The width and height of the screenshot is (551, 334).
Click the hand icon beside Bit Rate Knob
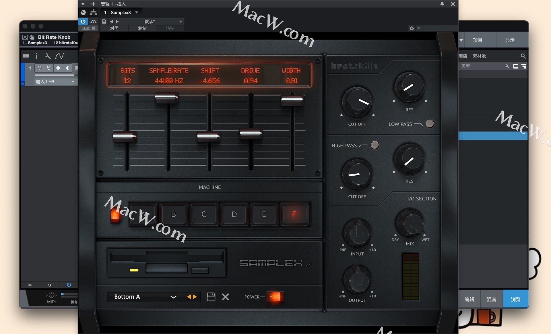[x=32, y=37]
